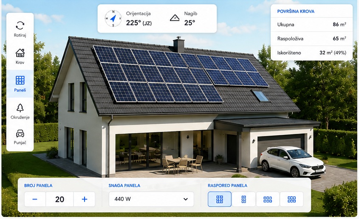Click the roof skylight window

260,96
